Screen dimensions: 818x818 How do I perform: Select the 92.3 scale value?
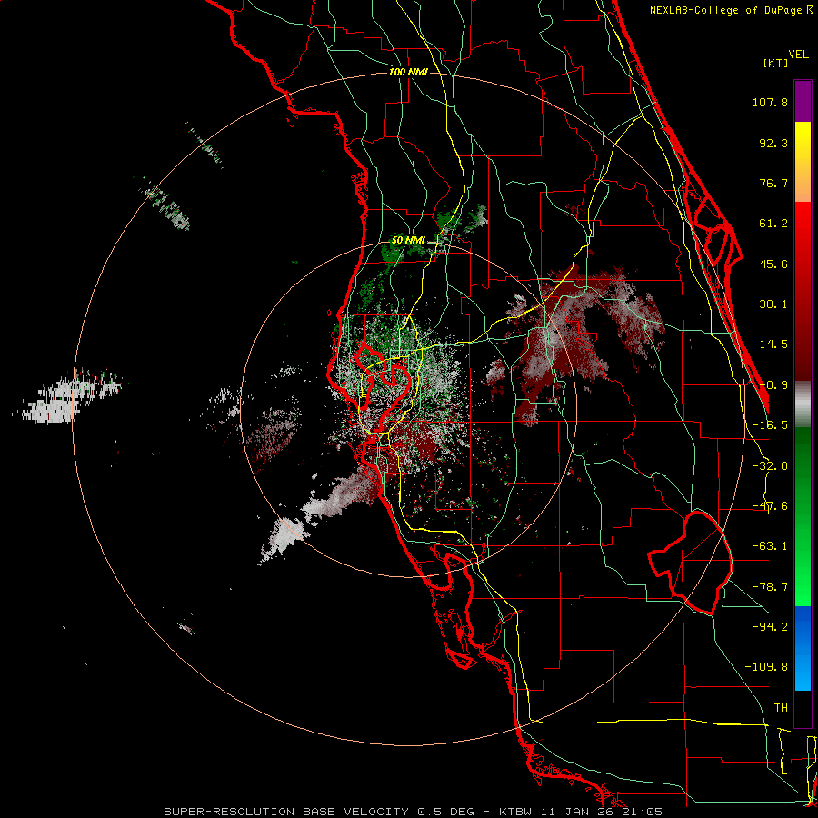pos(773,143)
